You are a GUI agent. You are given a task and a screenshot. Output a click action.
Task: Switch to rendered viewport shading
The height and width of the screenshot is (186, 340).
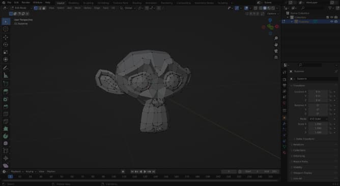273,8
